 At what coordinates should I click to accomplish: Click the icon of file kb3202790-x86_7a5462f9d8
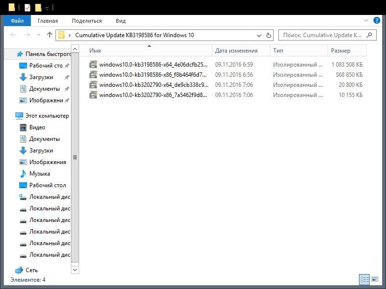point(93,95)
